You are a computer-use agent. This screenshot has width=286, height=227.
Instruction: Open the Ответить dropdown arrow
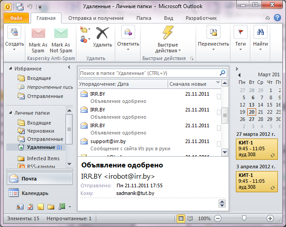(128, 49)
